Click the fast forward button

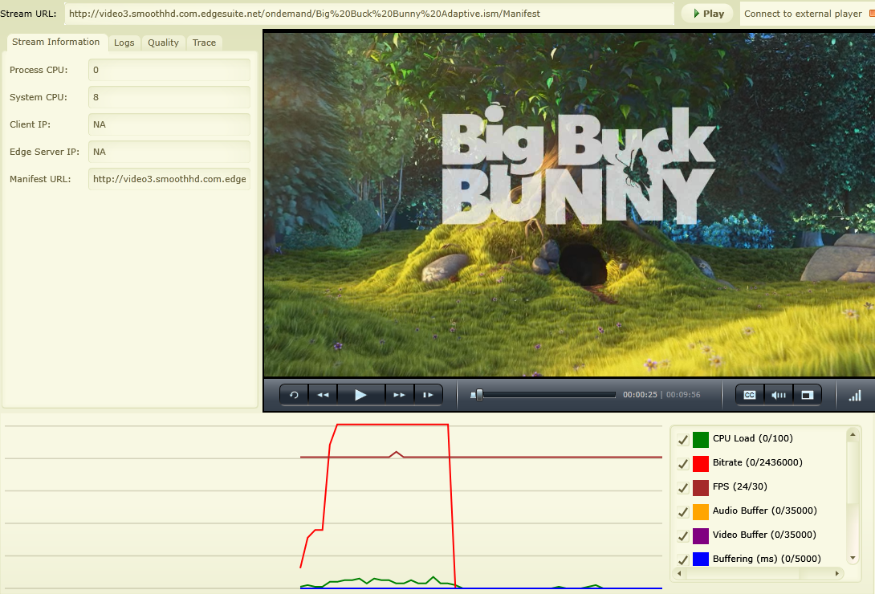pyautogui.click(x=399, y=395)
